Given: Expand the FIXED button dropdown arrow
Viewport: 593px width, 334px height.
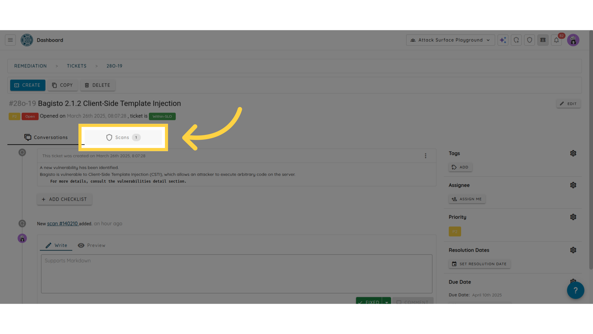Looking at the screenshot, I should point(386,302).
